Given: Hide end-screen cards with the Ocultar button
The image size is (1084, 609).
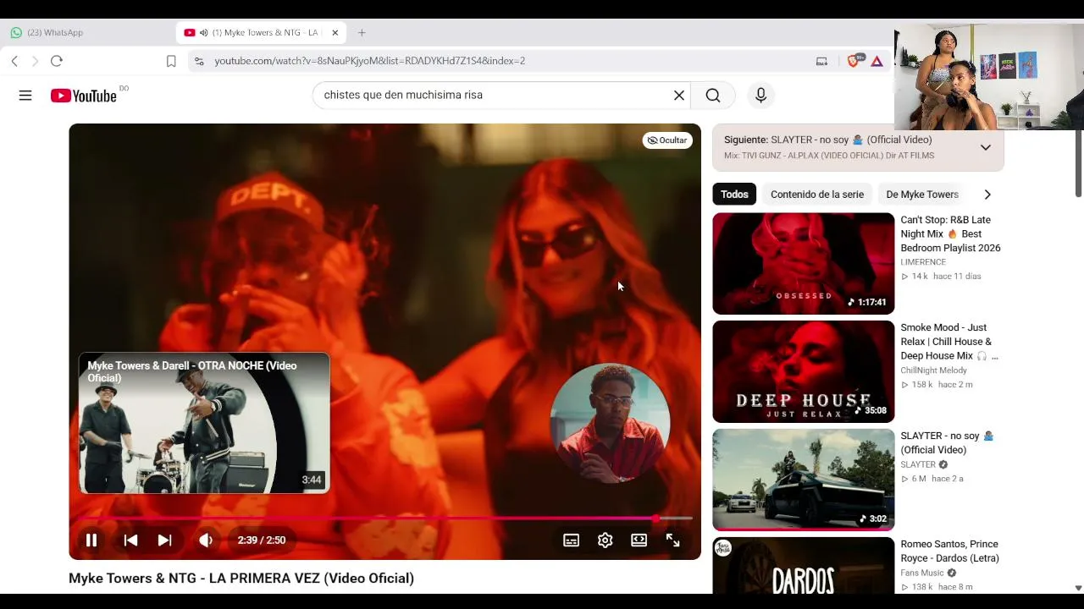Looking at the screenshot, I should pos(667,140).
